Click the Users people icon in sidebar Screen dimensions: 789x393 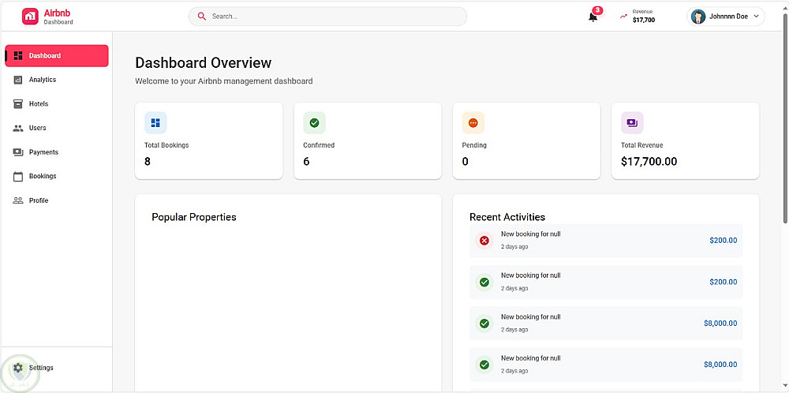(18, 129)
